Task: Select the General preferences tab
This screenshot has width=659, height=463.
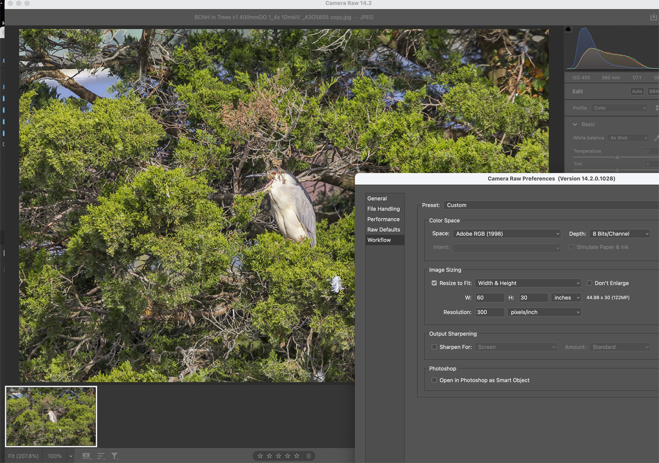Action: click(x=377, y=198)
